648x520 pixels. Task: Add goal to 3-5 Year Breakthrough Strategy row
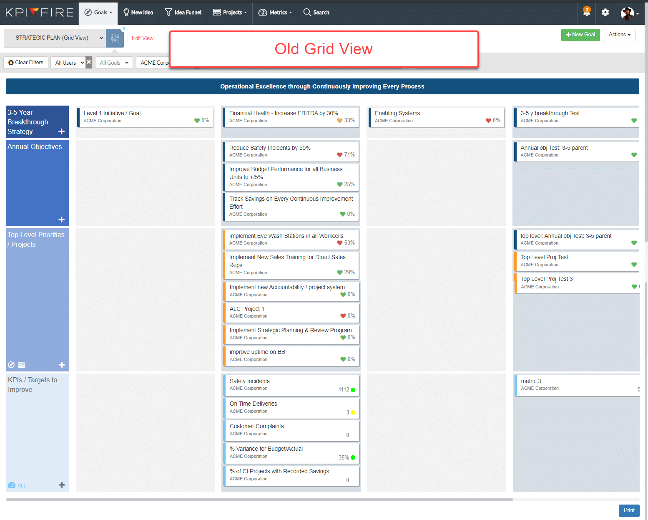click(x=62, y=131)
